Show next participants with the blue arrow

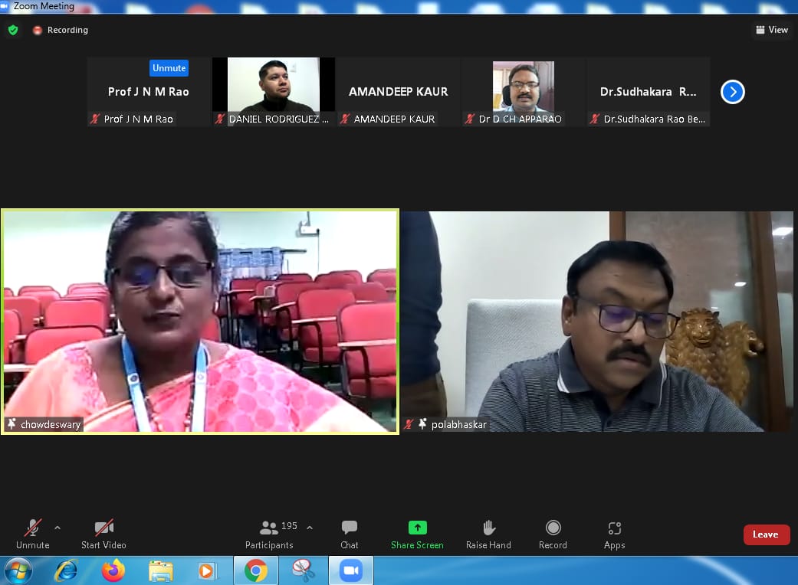tap(733, 92)
